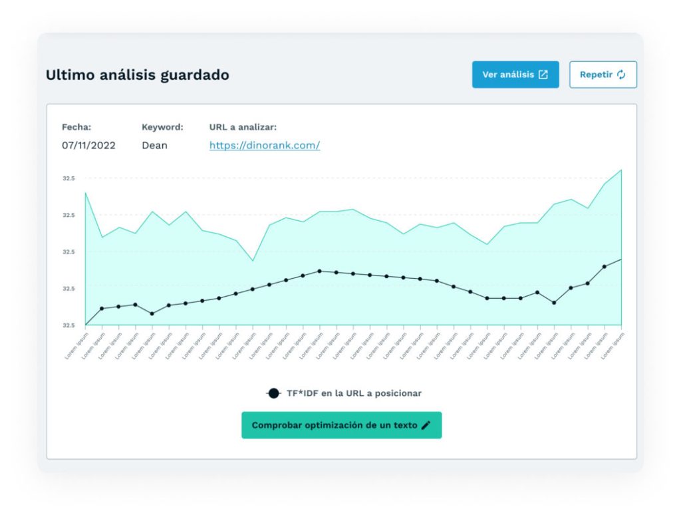
Task: Click the date 07/11/2022
Action: point(88,145)
